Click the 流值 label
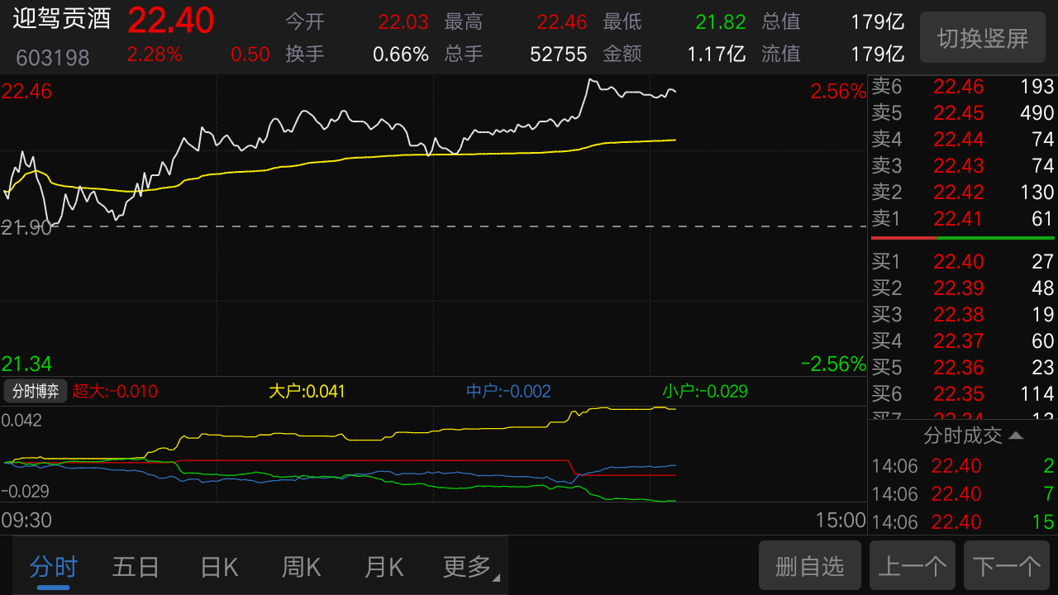Viewport: 1058px width, 595px height. [781, 55]
